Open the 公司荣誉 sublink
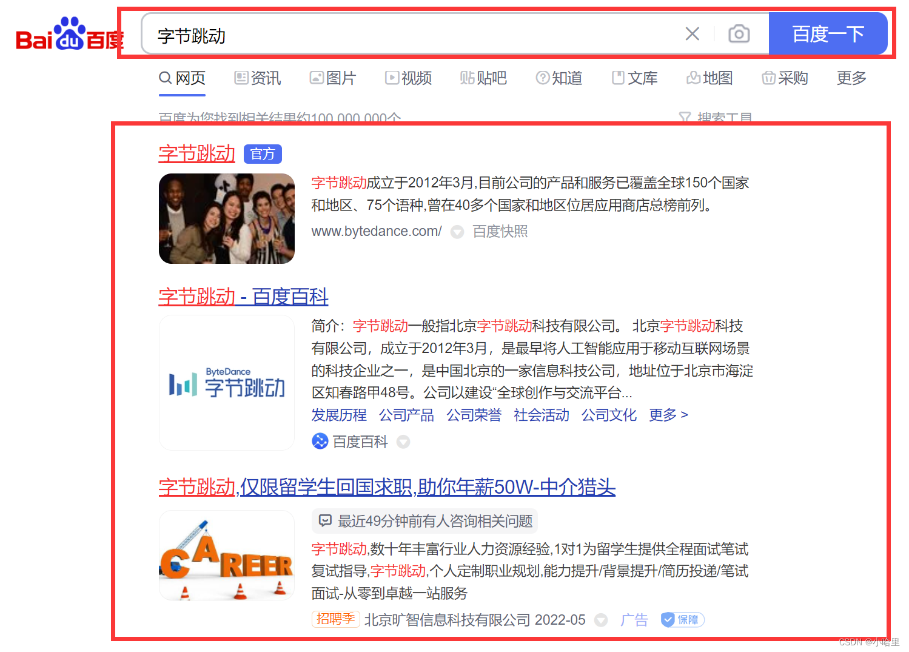909x652 pixels. click(x=474, y=415)
